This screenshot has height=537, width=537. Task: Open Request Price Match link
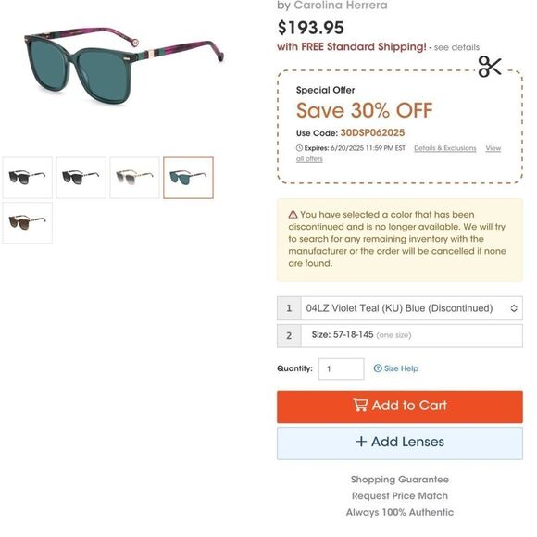click(x=400, y=495)
